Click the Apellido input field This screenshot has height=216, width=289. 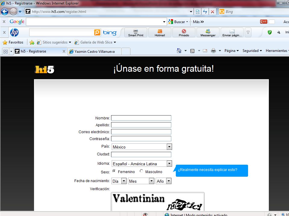pyautogui.click(x=141, y=125)
